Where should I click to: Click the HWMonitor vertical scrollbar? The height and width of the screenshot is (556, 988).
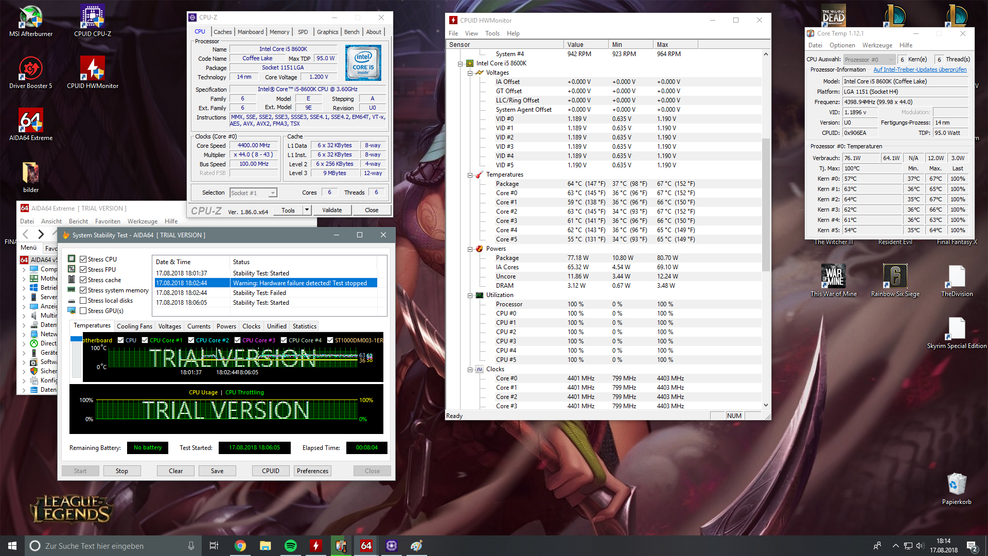click(766, 205)
